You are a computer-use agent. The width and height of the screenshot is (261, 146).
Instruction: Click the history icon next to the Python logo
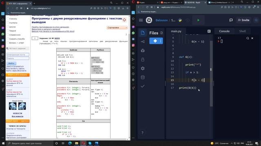188,20
